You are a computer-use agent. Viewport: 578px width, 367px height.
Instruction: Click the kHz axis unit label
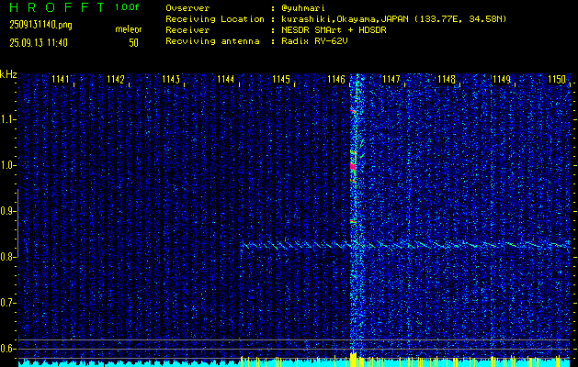(8, 74)
